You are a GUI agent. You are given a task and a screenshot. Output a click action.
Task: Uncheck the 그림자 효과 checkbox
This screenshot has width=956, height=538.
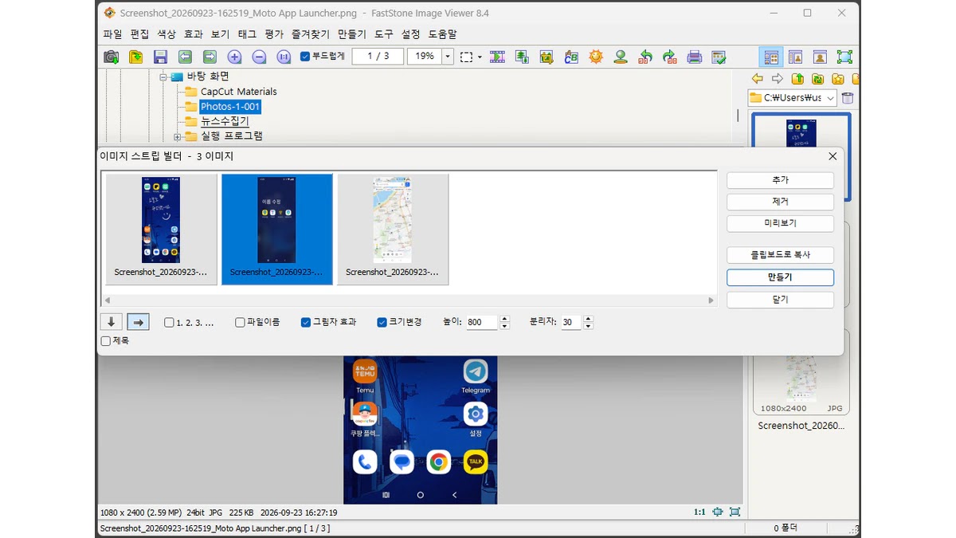[x=306, y=323]
